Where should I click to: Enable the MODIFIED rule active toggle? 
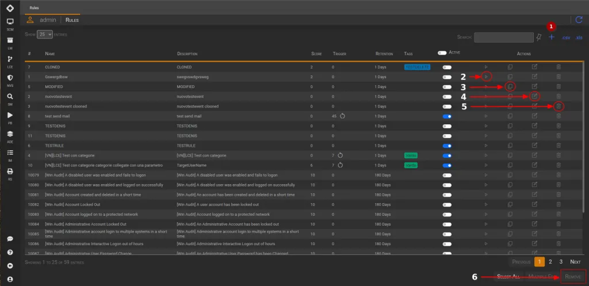pos(447,87)
